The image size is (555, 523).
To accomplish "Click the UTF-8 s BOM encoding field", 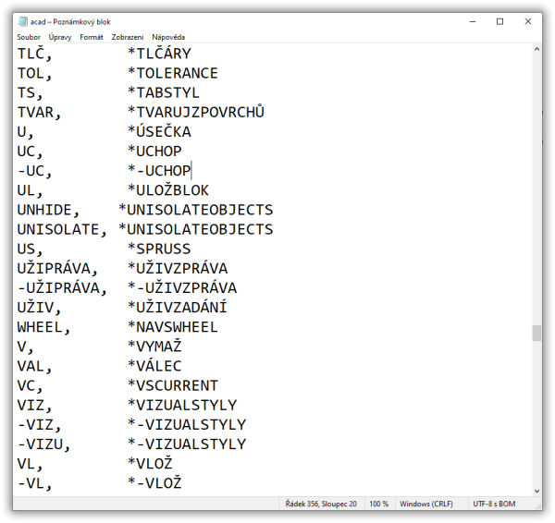I will 499,504.
